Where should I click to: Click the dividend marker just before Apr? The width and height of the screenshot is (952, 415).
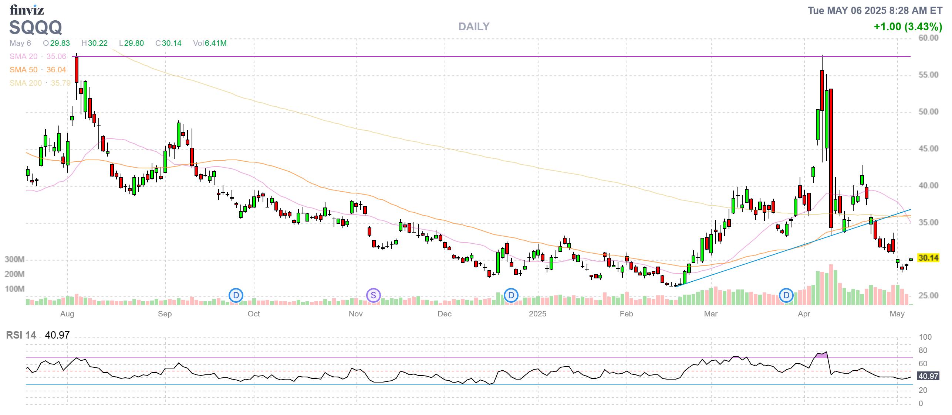point(786,295)
